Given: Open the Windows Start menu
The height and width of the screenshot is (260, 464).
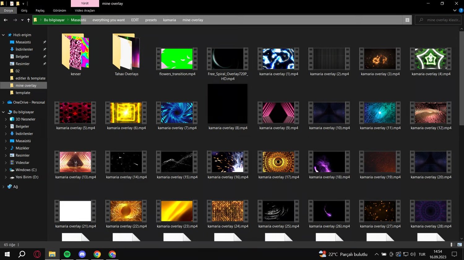Looking at the screenshot, I should (x=7, y=254).
